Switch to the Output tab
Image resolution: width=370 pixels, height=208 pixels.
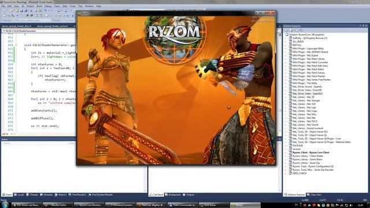pyautogui.click(x=188, y=195)
